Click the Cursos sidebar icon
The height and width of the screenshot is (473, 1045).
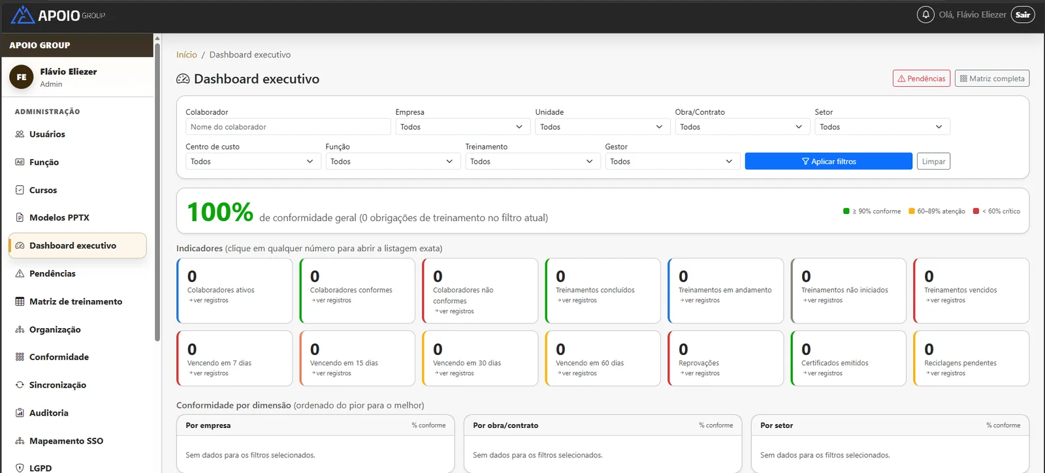click(x=20, y=191)
